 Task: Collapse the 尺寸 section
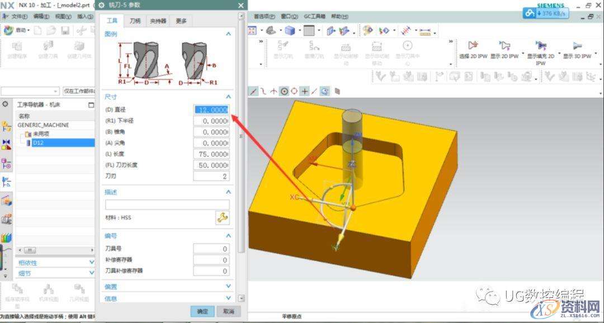(x=229, y=96)
